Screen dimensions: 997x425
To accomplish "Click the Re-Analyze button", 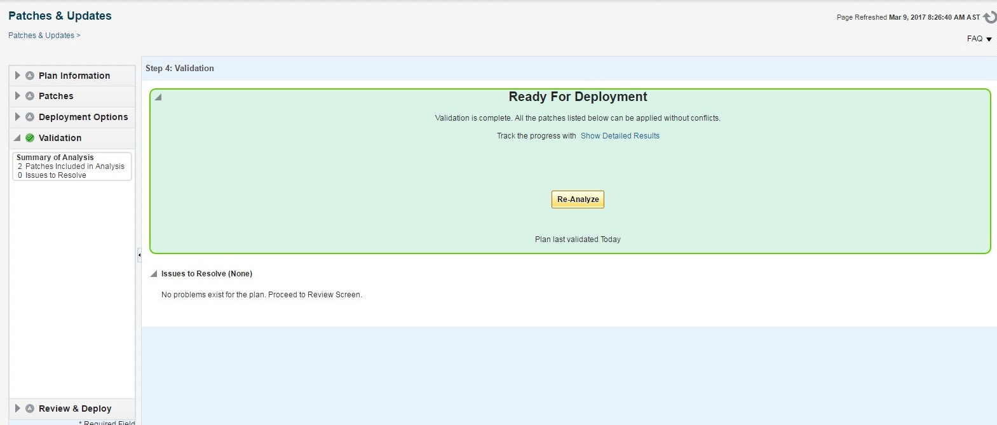I will (578, 199).
